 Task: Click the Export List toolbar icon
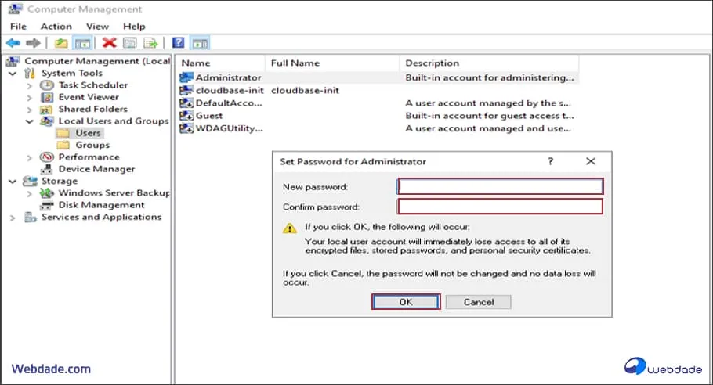tap(150, 43)
